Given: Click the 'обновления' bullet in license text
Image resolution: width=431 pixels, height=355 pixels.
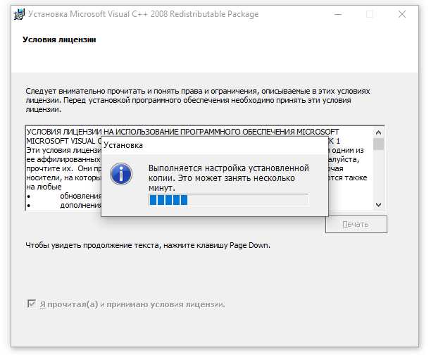Looking at the screenshot, I should 81,196.
